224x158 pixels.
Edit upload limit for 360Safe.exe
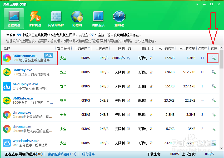click(151, 101)
